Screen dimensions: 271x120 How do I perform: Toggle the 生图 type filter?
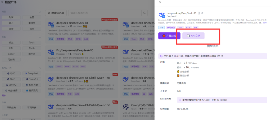[x=32, y=17]
